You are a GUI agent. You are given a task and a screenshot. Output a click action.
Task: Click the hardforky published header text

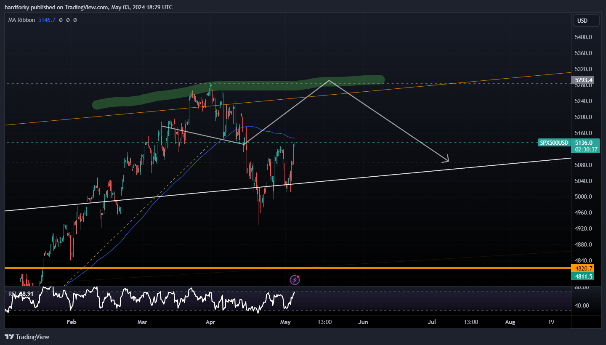click(x=88, y=7)
